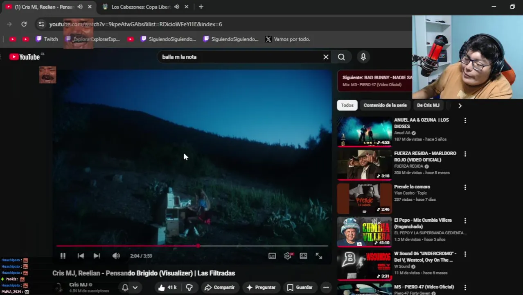Mute the Cris MJ tab audio

(x=80, y=7)
